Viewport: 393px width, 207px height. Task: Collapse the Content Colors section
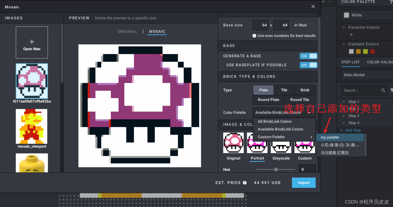[344, 44]
